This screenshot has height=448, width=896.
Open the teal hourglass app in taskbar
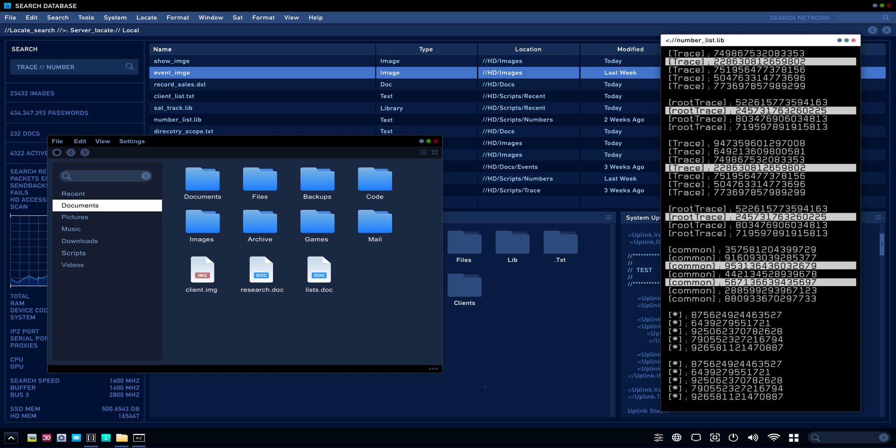[x=106, y=437]
